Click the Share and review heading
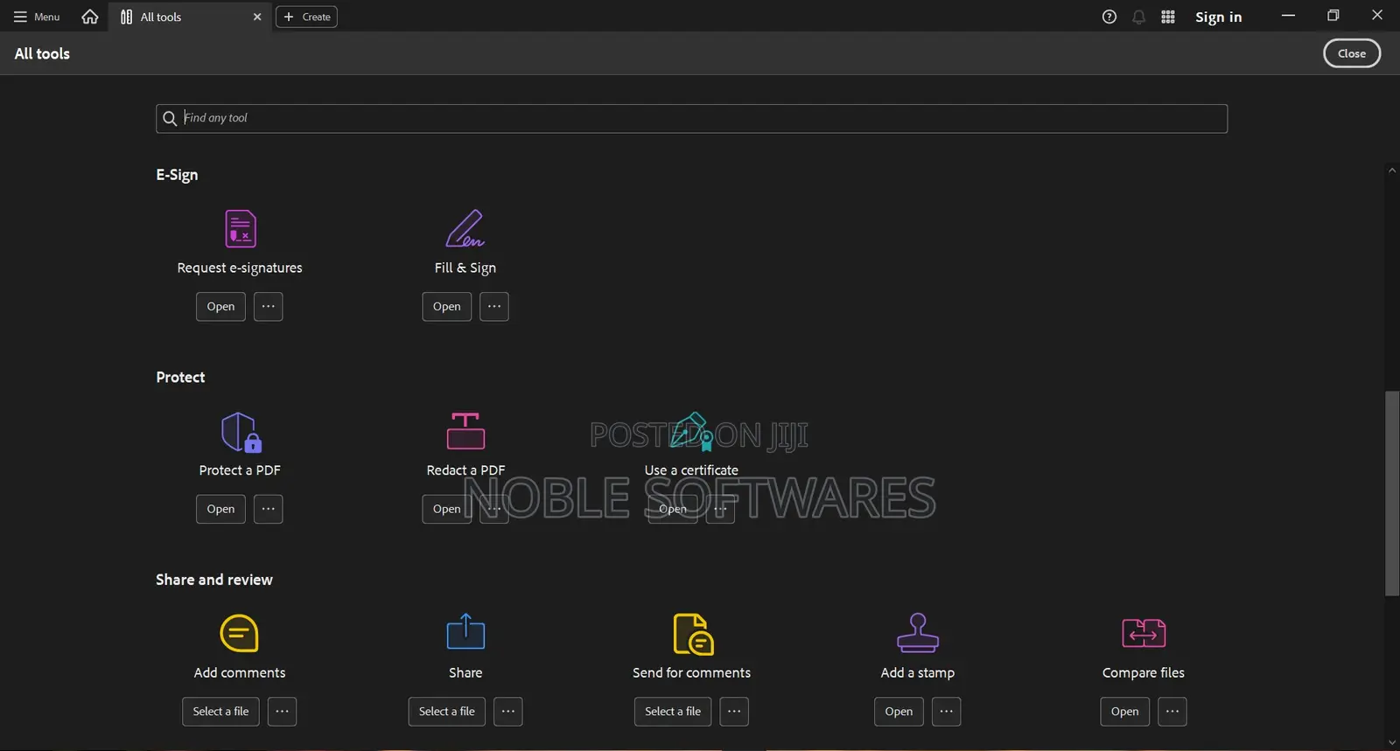1400x751 pixels. (x=214, y=580)
